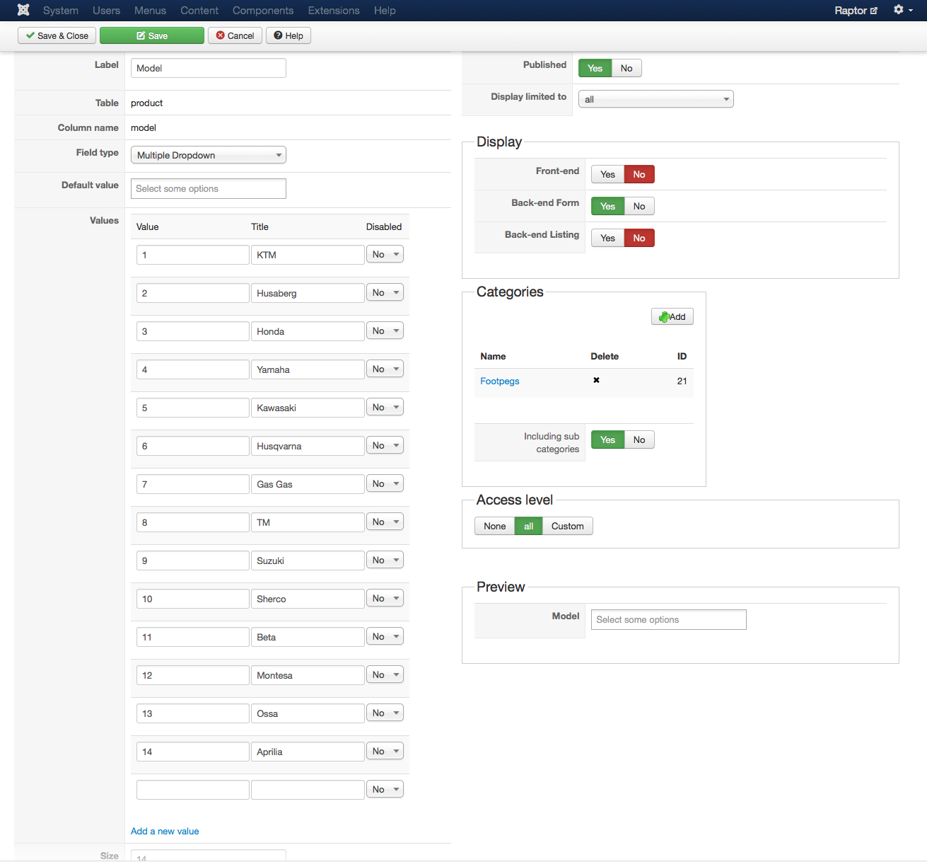Open Disabled dropdown for Yamaha row

tap(385, 369)
